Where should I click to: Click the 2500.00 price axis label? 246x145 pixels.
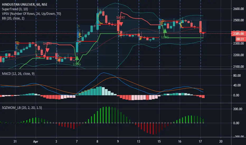[x=238, y=20]
